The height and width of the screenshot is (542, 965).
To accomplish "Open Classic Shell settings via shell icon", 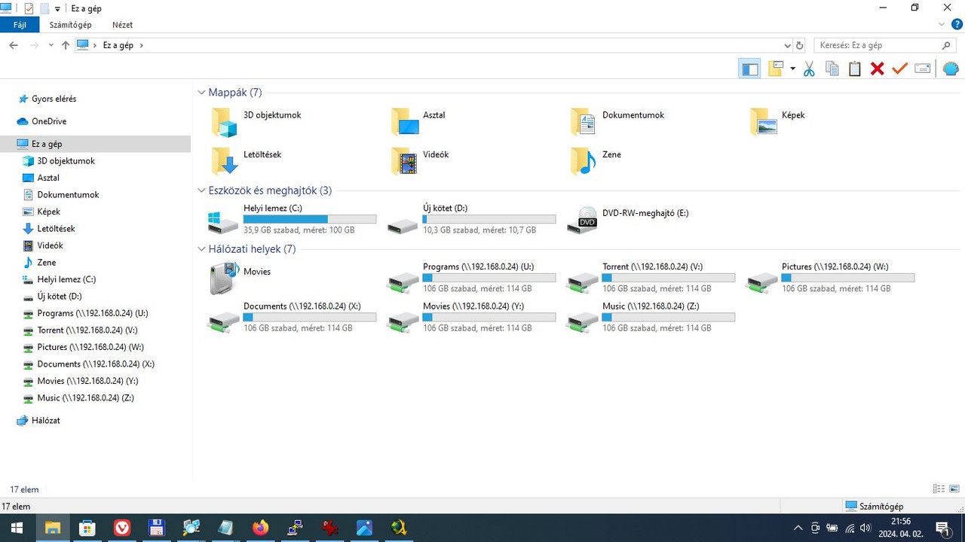I will [x=951, y=69].
